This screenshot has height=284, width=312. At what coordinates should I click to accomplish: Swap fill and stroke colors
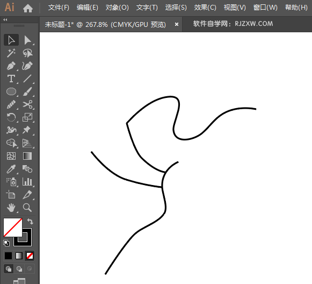point(30,222)
